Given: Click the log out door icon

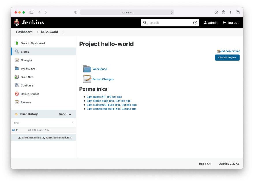Looking at the screenshot, I should (x=225, y=23).
